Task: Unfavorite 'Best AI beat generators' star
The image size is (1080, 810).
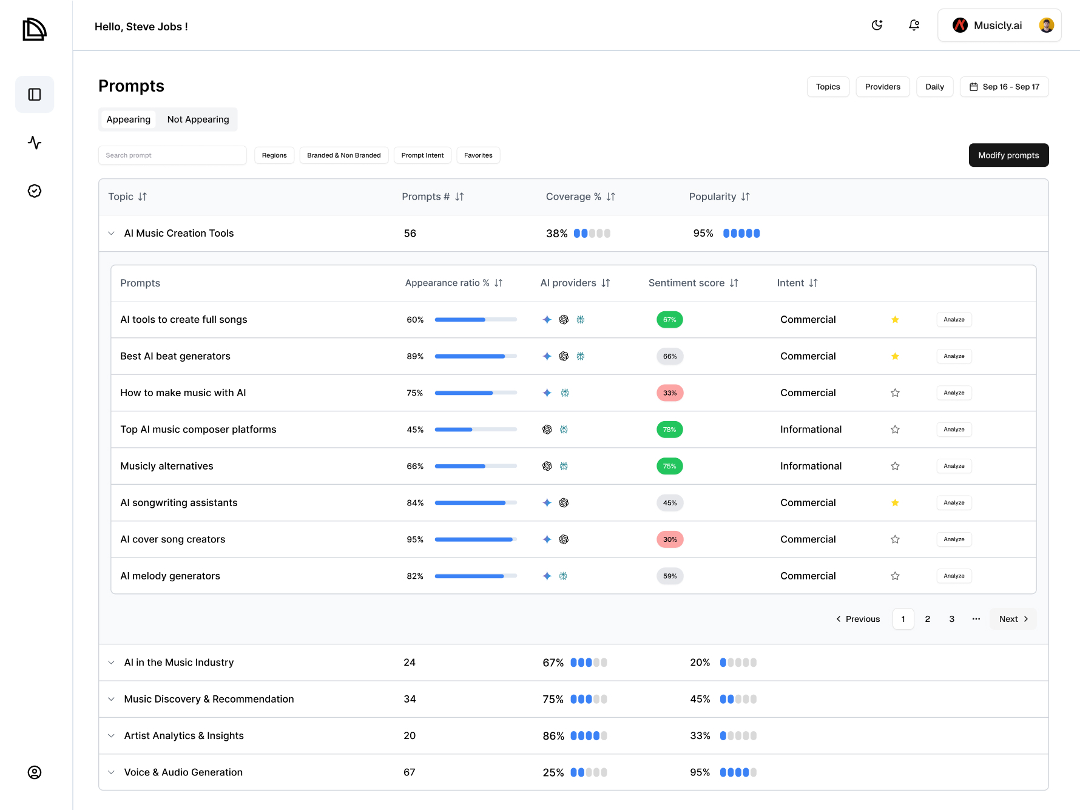Action: [895, 356]
